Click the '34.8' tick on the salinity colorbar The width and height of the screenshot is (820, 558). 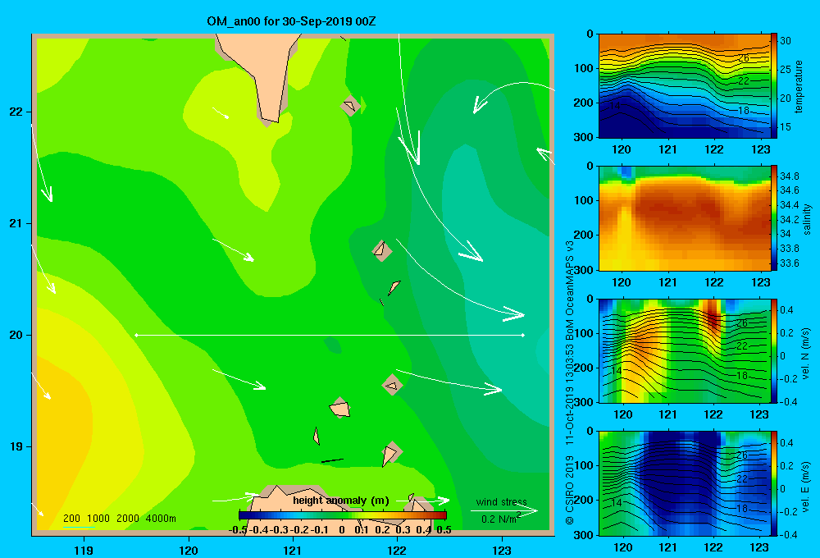(789, 176)
